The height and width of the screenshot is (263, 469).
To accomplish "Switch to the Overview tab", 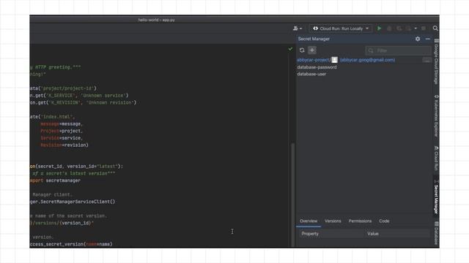I will pyautogui.click(x=309, y=221).
